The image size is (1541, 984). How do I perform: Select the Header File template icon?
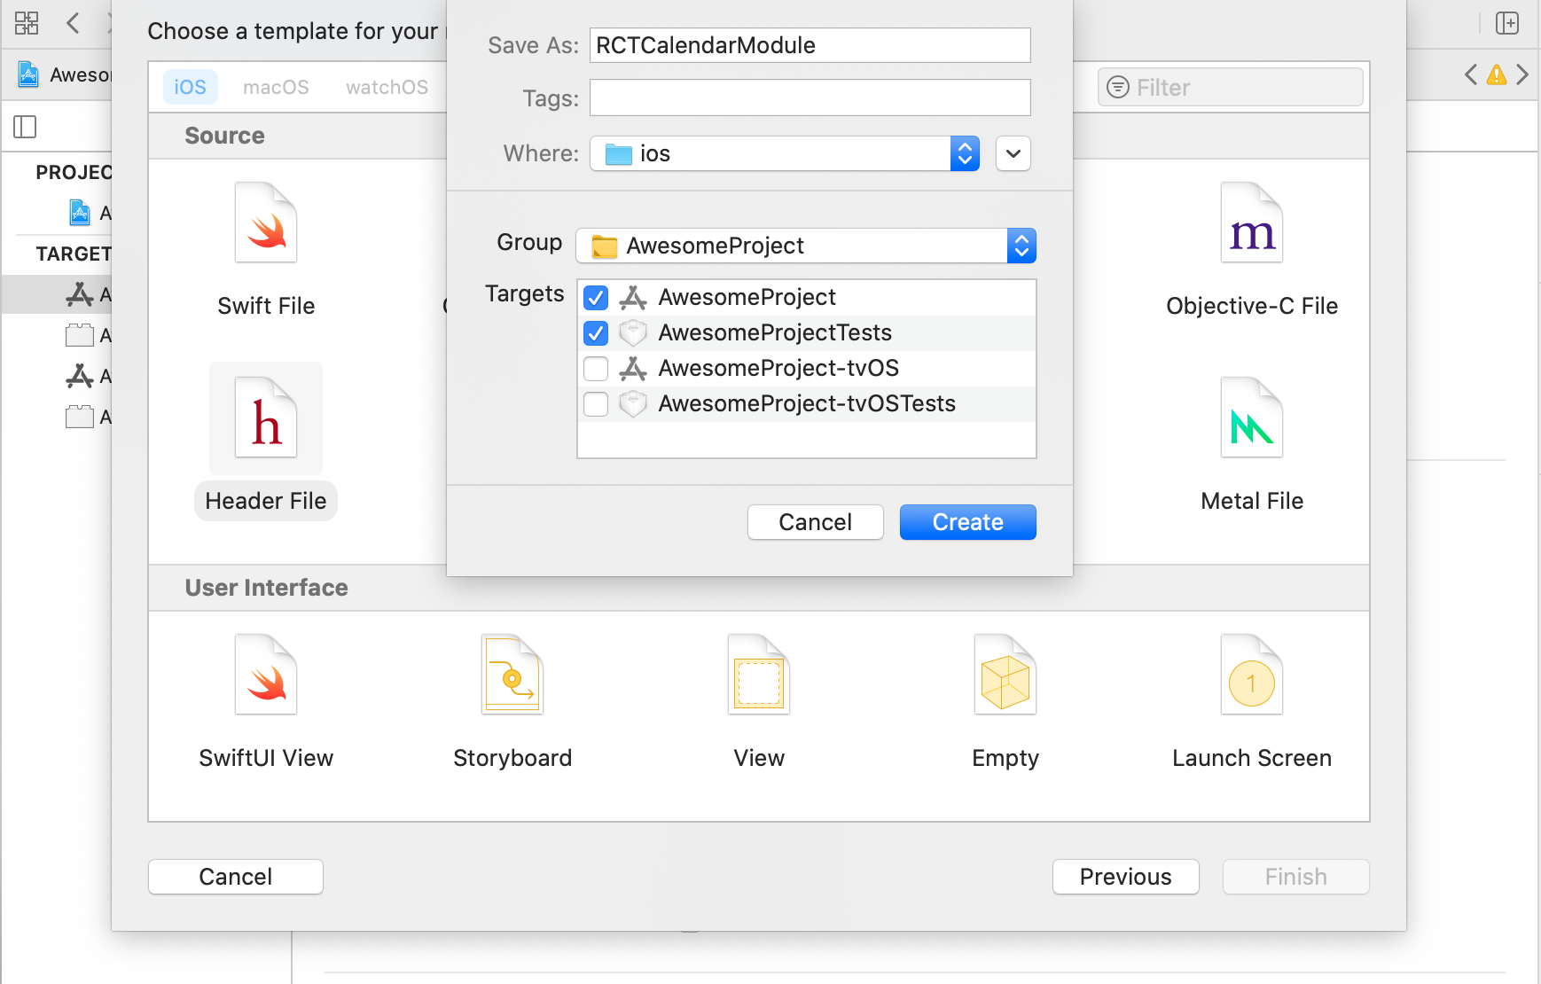(265, 418)
